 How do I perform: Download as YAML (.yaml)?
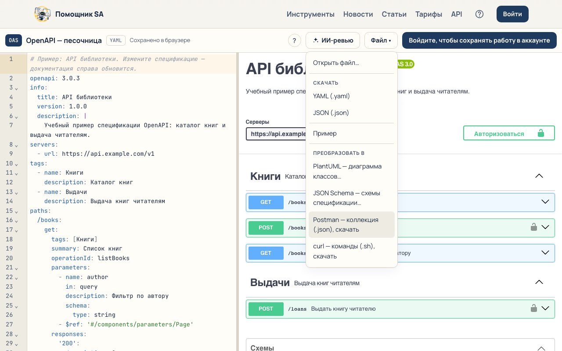pos(351,96)
